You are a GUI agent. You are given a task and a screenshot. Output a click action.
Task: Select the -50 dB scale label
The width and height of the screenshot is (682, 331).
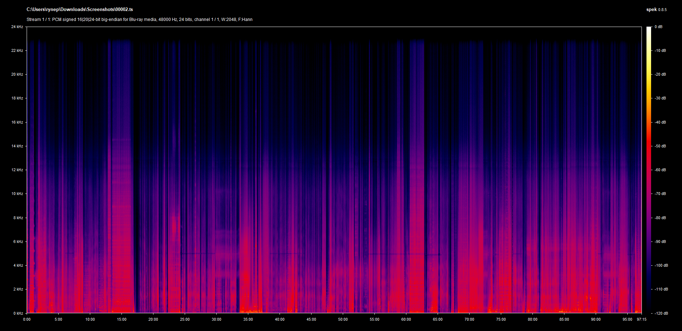click(660, 146)
